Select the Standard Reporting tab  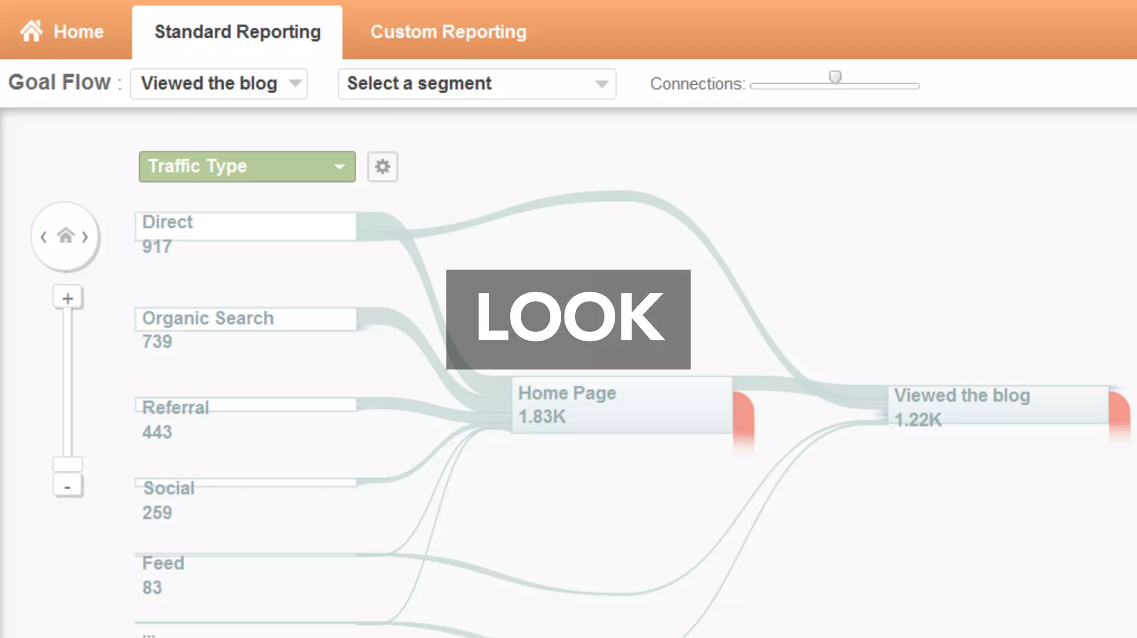tap(238, 32)
